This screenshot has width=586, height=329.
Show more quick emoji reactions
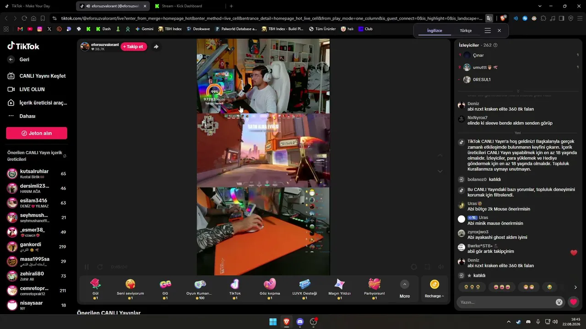tap(575, 287)
